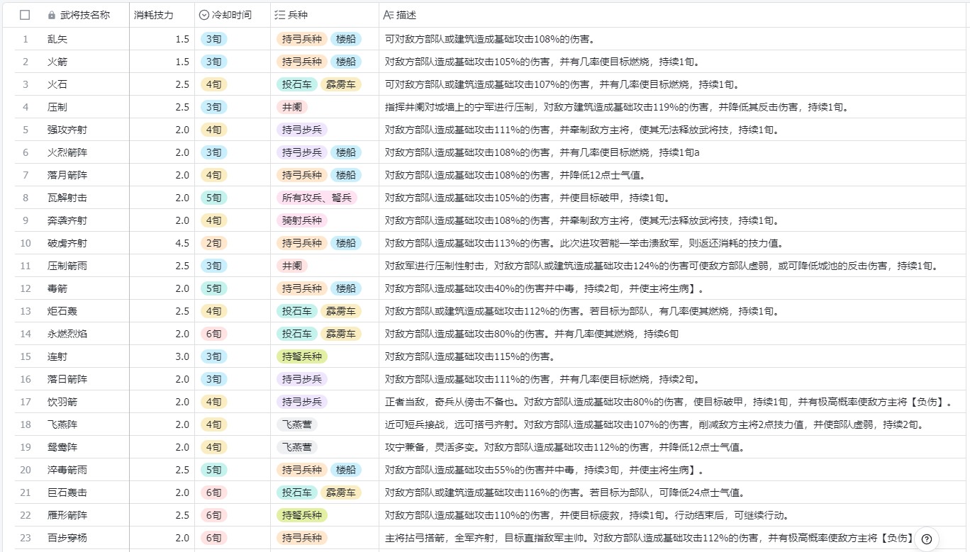
Task: Open the 6旬 cooldown tag for 永燃烈焰
Action: [213, 334]
